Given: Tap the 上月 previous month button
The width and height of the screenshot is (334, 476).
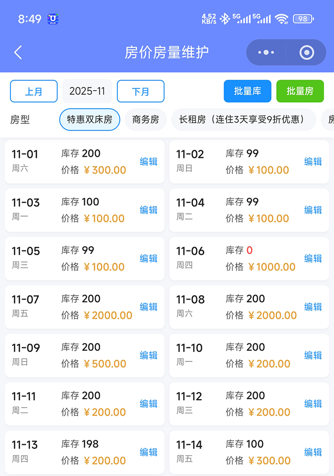Looking at the screenshot, I should tap(33, 91).
